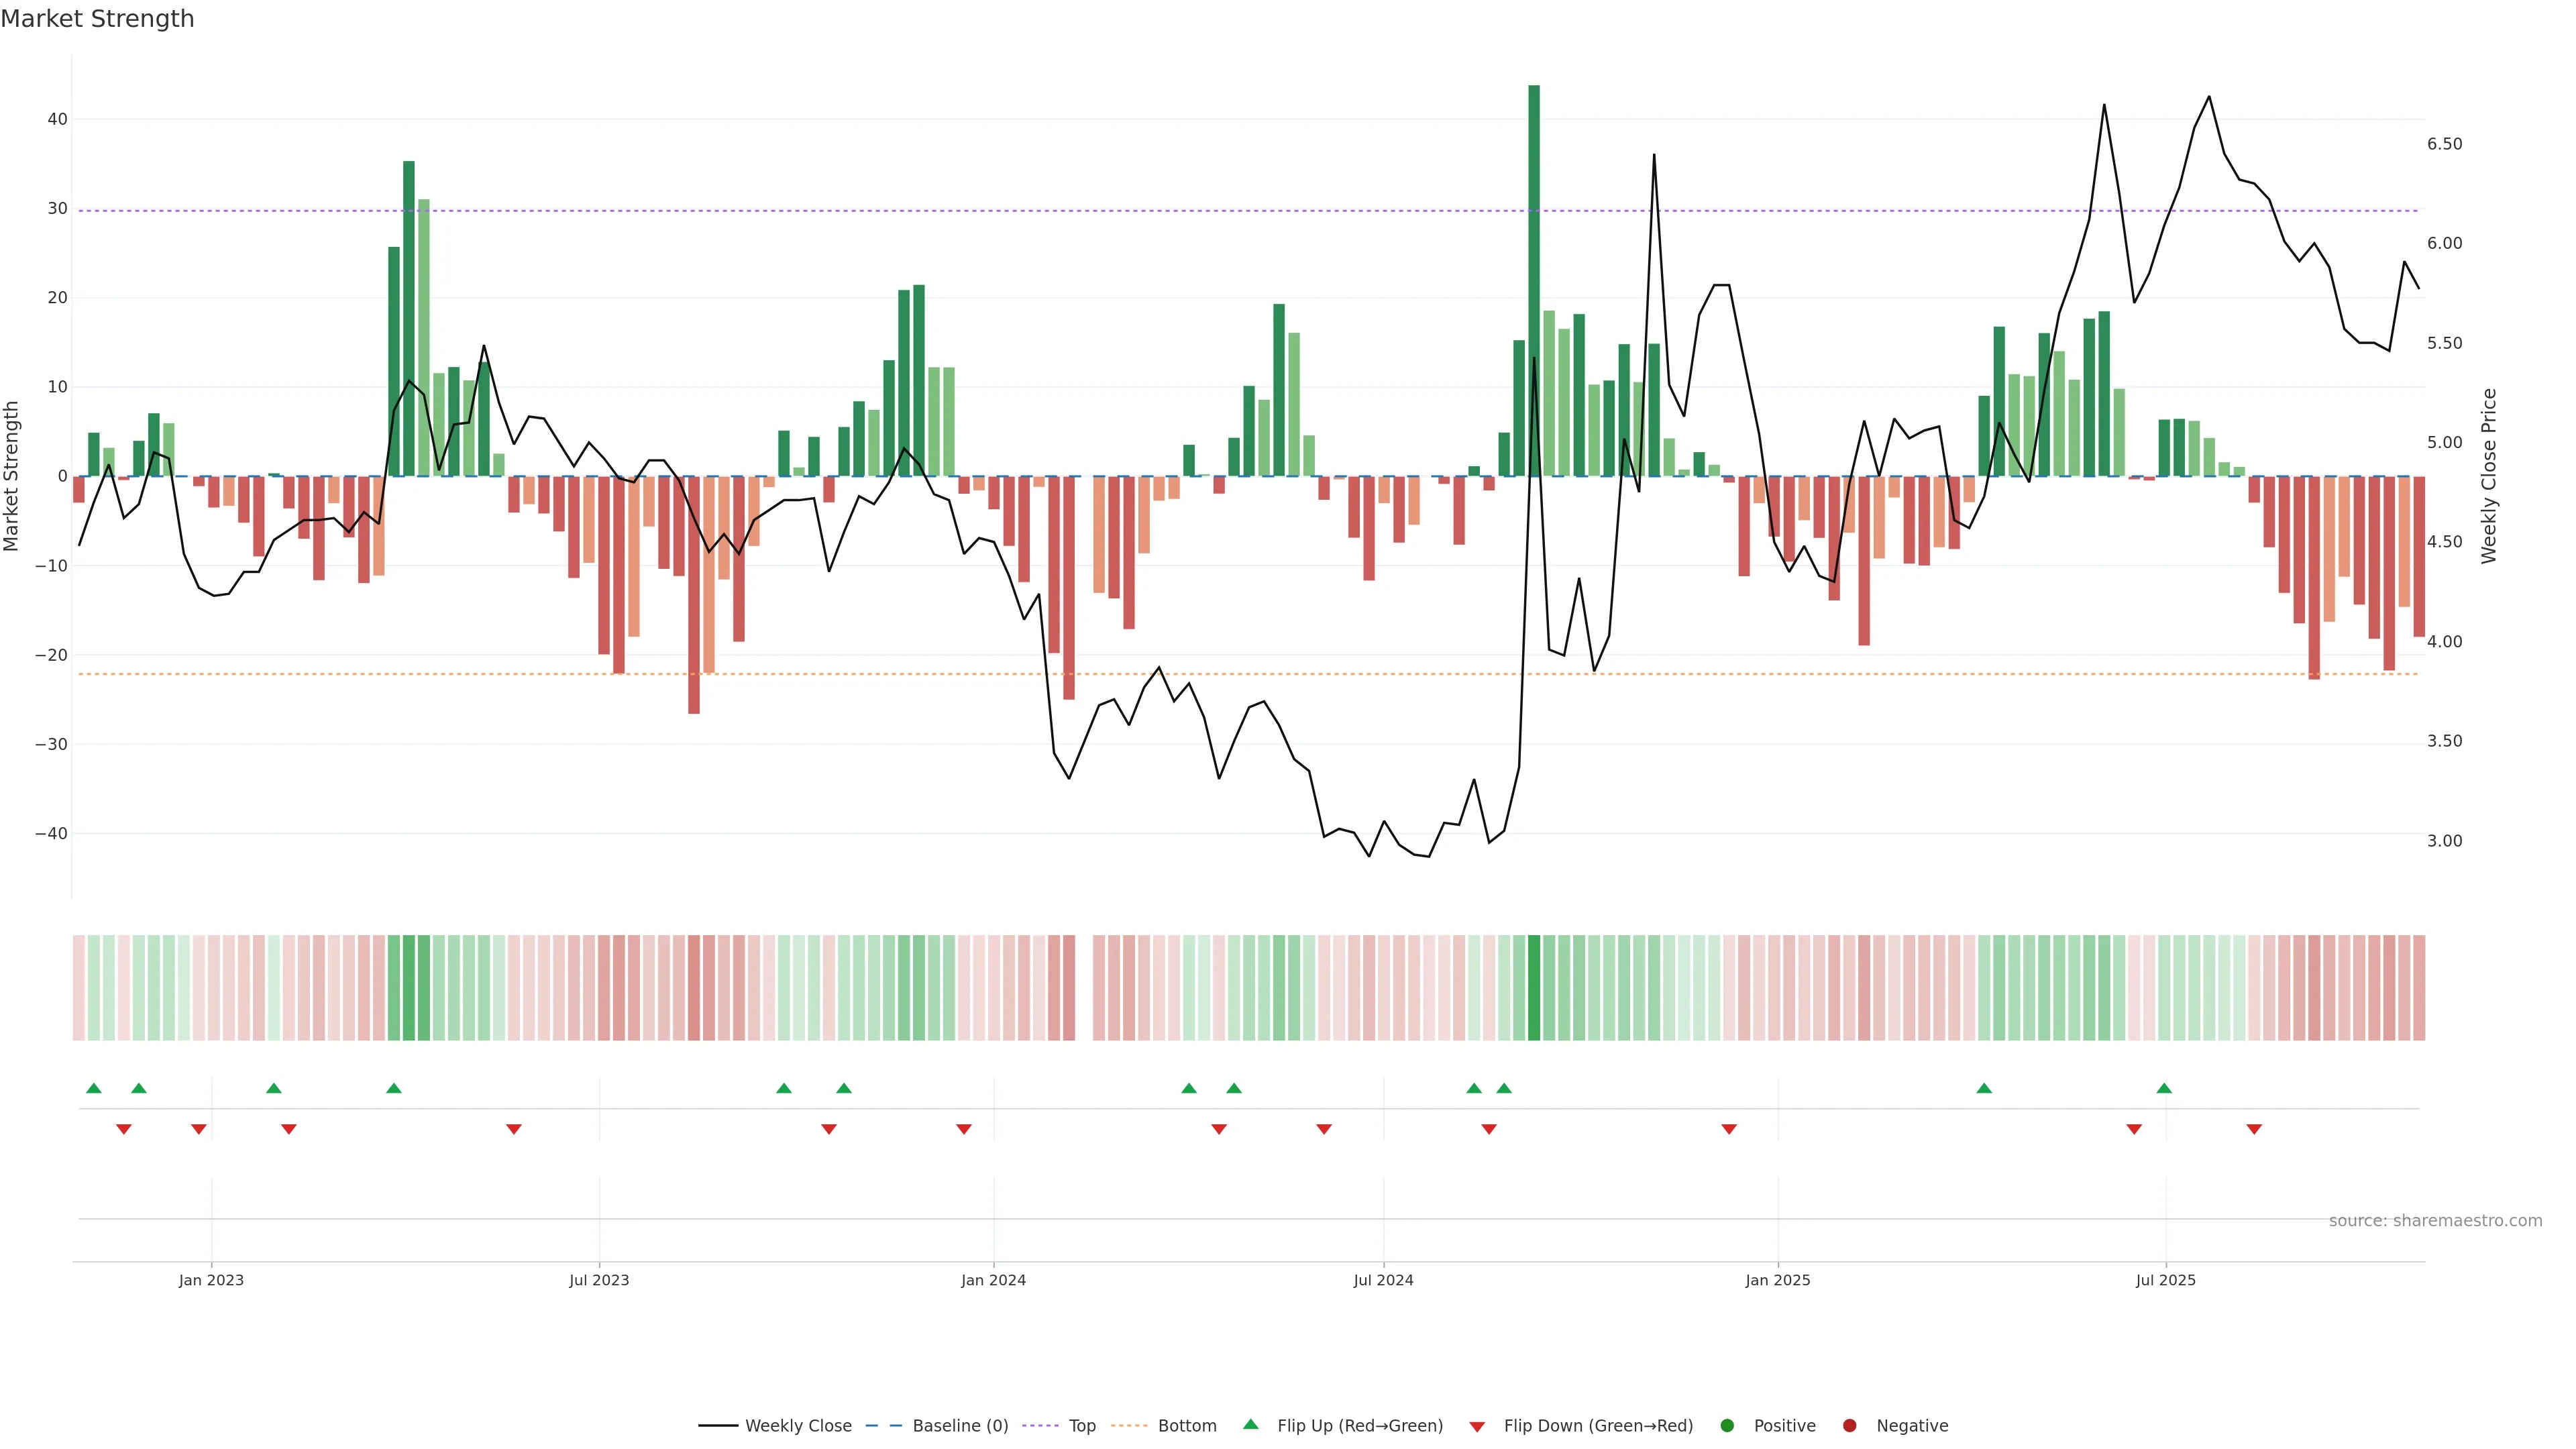Click the flip-down marker before Jan 2025
The height and width of the screenshot is (1449, 2576).
1729,1129
